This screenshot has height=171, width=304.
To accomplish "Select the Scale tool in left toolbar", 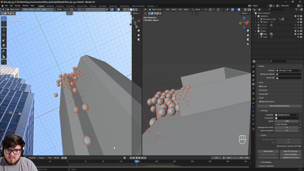I will pyautogui.click(x=4, y=40).
